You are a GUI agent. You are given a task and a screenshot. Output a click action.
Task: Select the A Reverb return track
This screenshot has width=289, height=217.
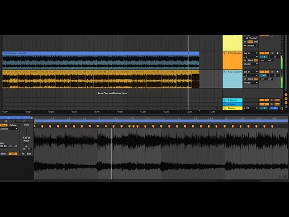[x=232, y=100]
